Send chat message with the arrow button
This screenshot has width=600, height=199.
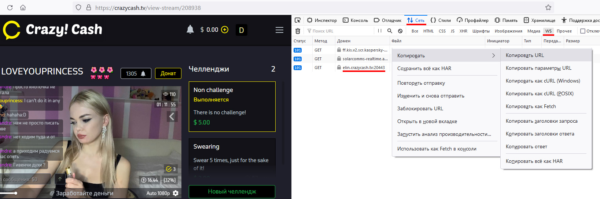tap(60, 179)
